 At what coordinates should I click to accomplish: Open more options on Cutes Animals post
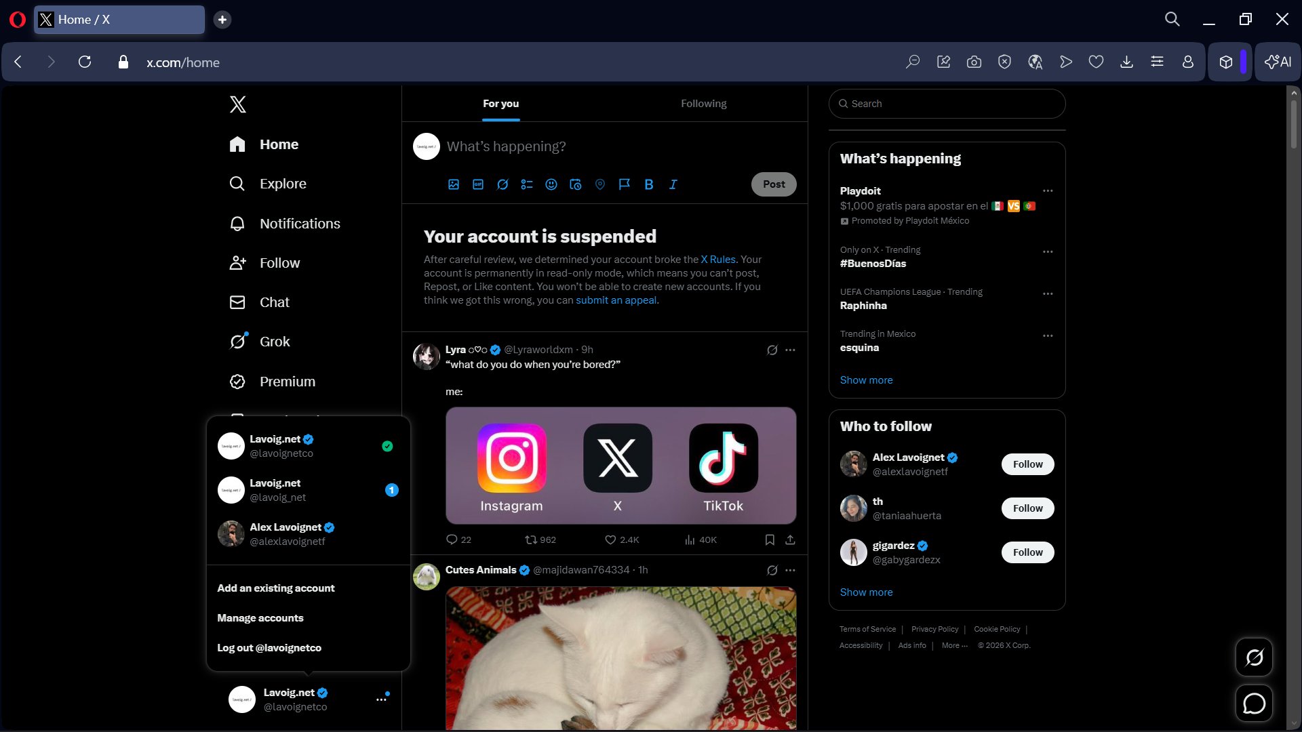(790, 570)
